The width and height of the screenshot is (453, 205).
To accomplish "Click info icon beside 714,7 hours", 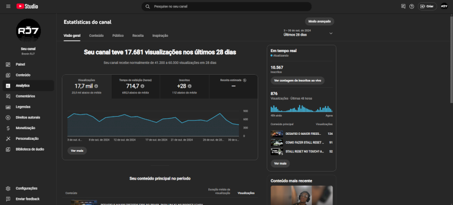I will pos(143,86).
